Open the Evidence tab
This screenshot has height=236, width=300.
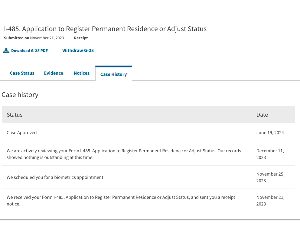[54, 73]
